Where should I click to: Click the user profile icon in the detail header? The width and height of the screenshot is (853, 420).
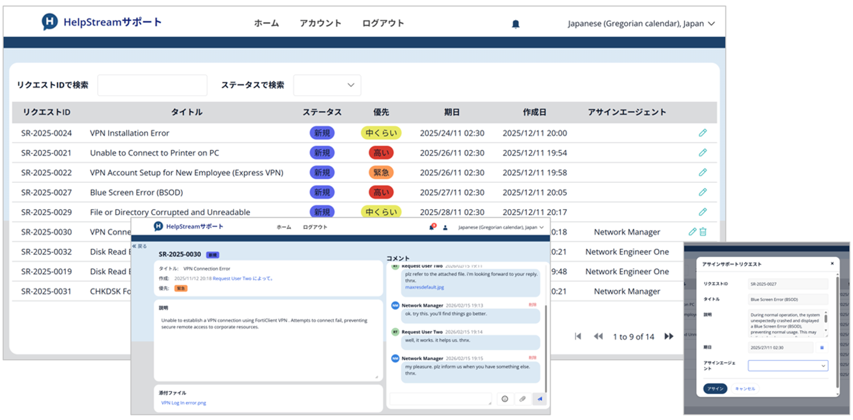(x=445, y=227)
